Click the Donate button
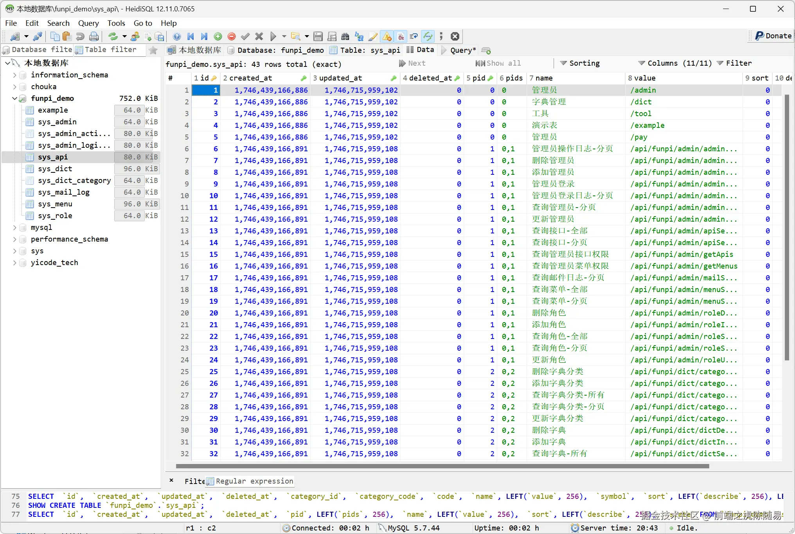The width and height of the screenshot is (795, 534). tap(773, 36)
